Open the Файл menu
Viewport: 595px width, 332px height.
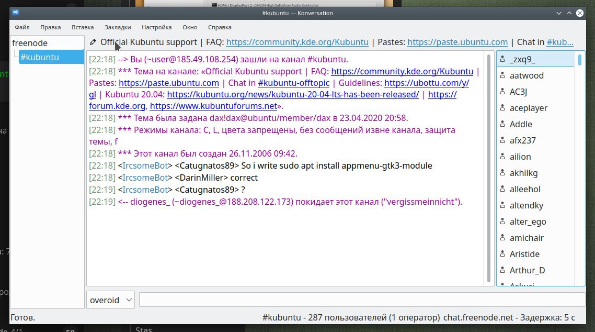point(22,27)
